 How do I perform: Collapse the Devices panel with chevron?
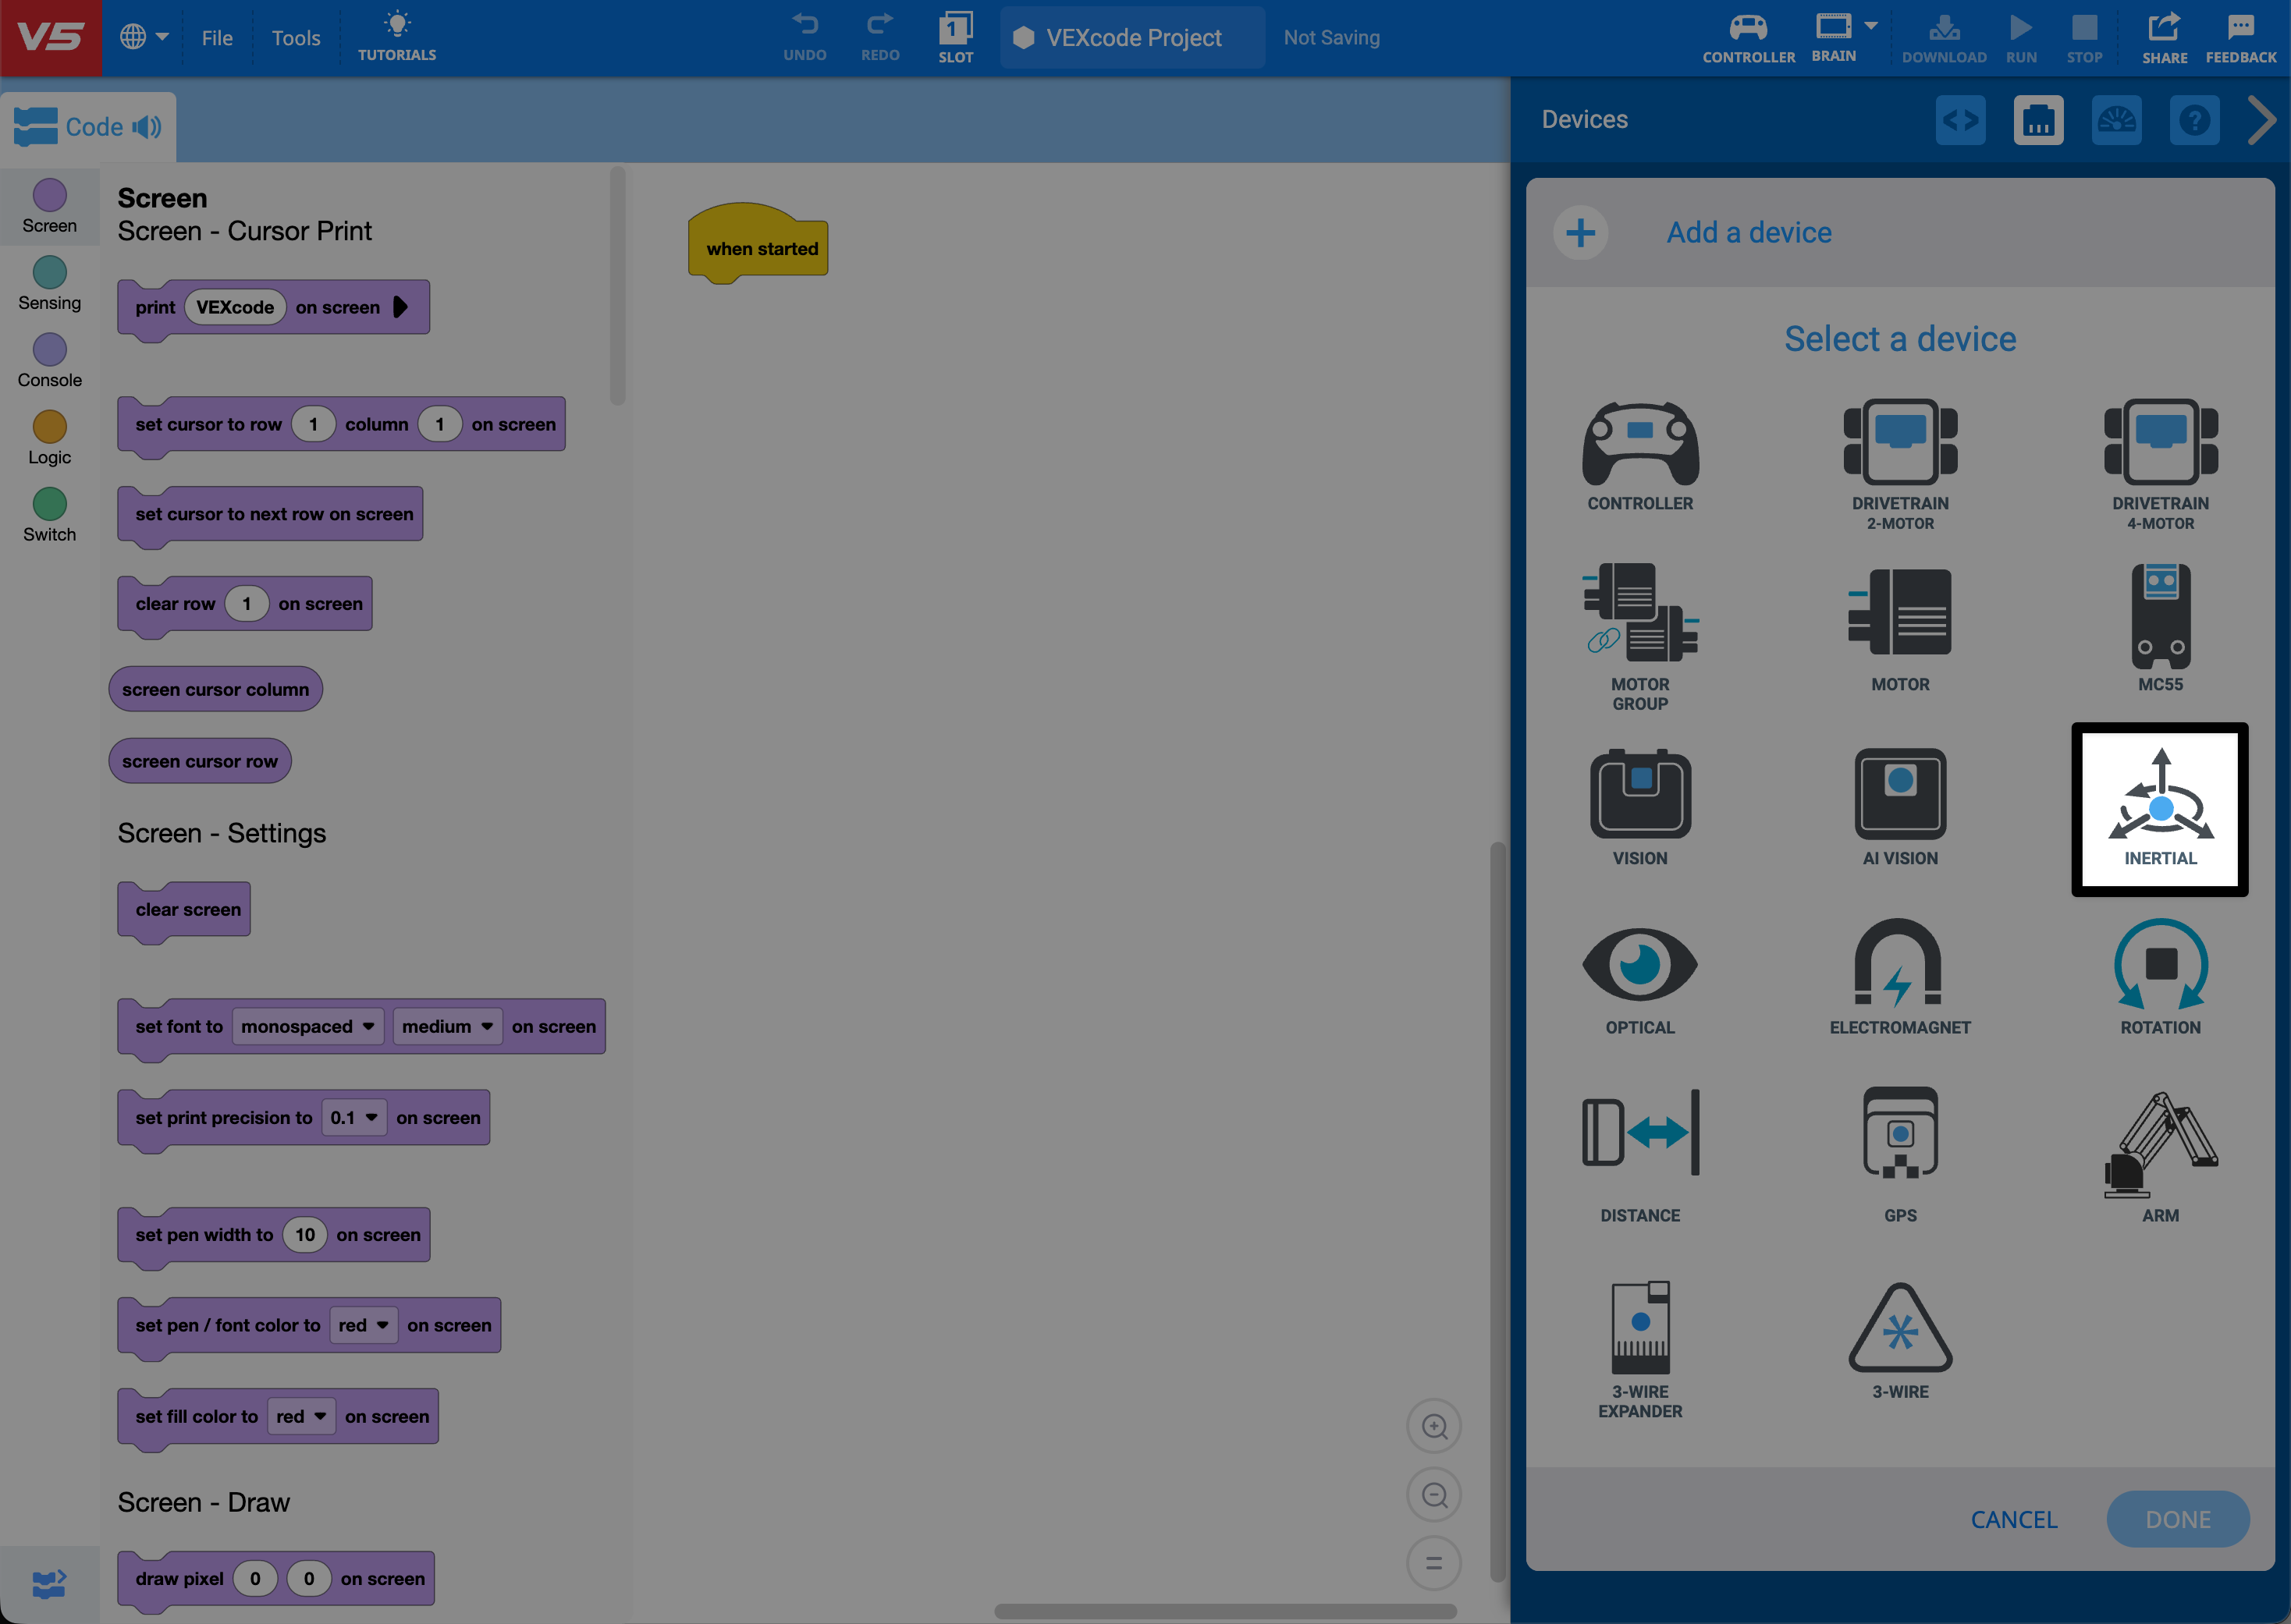pyautogui.click(x=2261, y=120)
